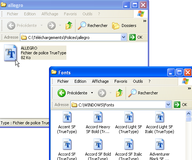Click the green OK go arrow in allegro window
Screen dimensions: 192x160
pos(132,37)
